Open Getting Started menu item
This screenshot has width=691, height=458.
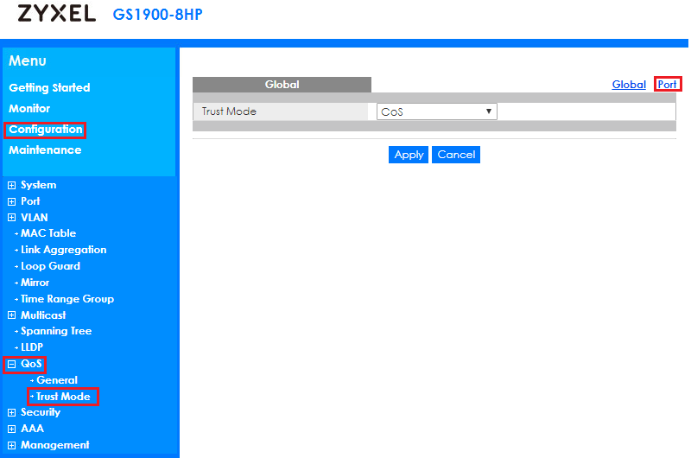pyautogui.click(x=49, y=87)
